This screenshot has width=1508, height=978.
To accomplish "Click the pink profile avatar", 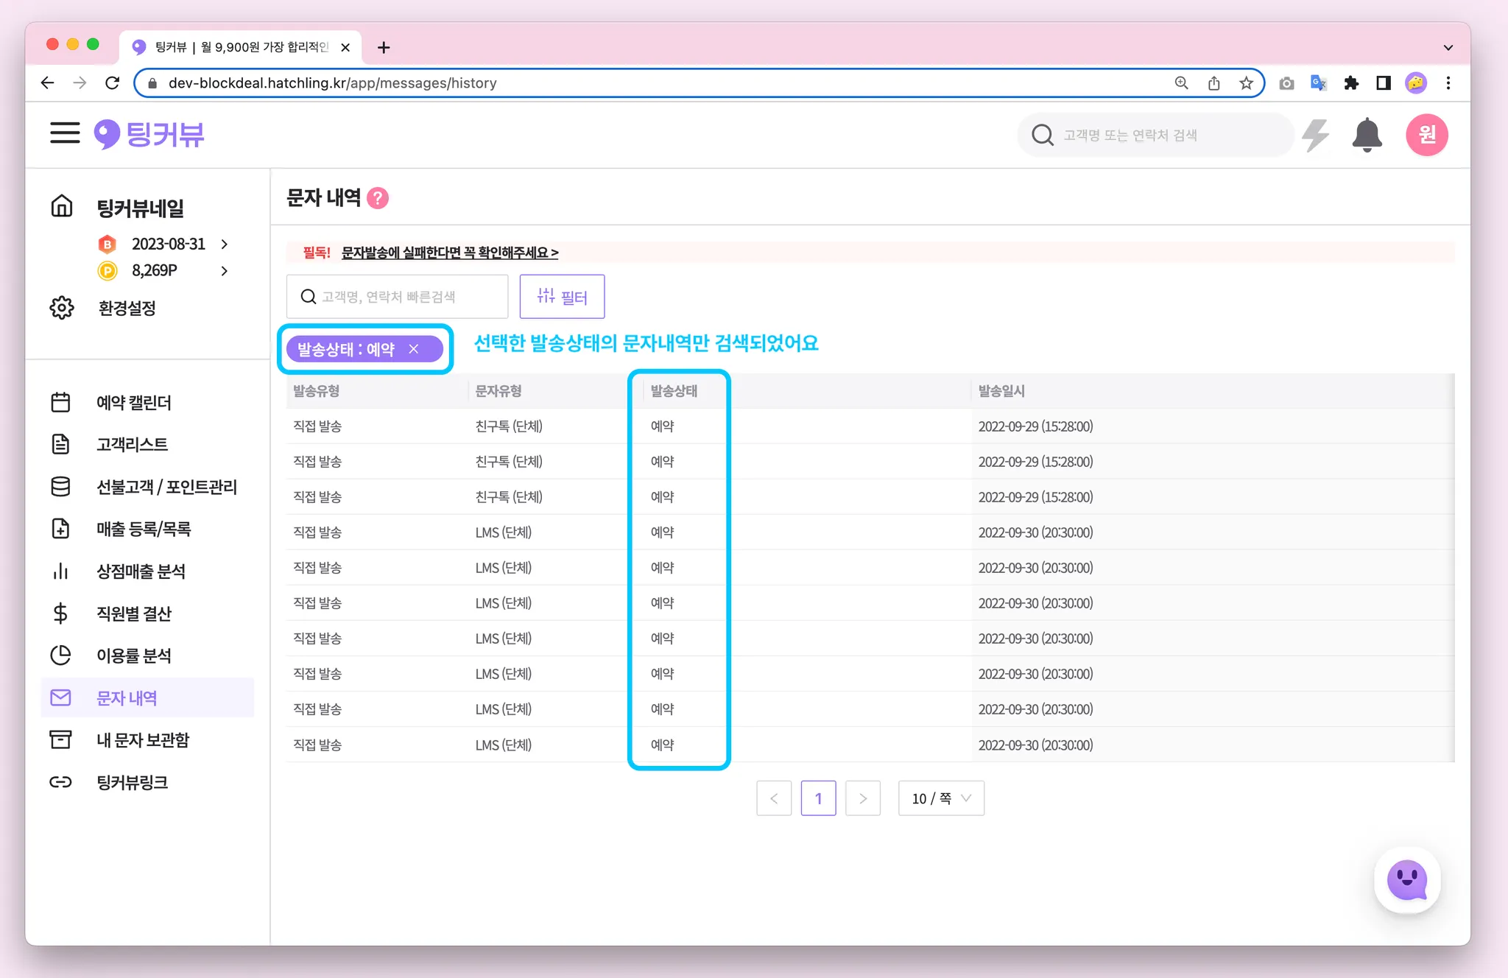I will (1426, 135).
